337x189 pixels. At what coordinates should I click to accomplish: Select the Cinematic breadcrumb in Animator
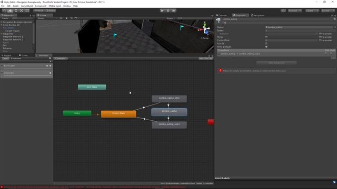click(61, 58)
